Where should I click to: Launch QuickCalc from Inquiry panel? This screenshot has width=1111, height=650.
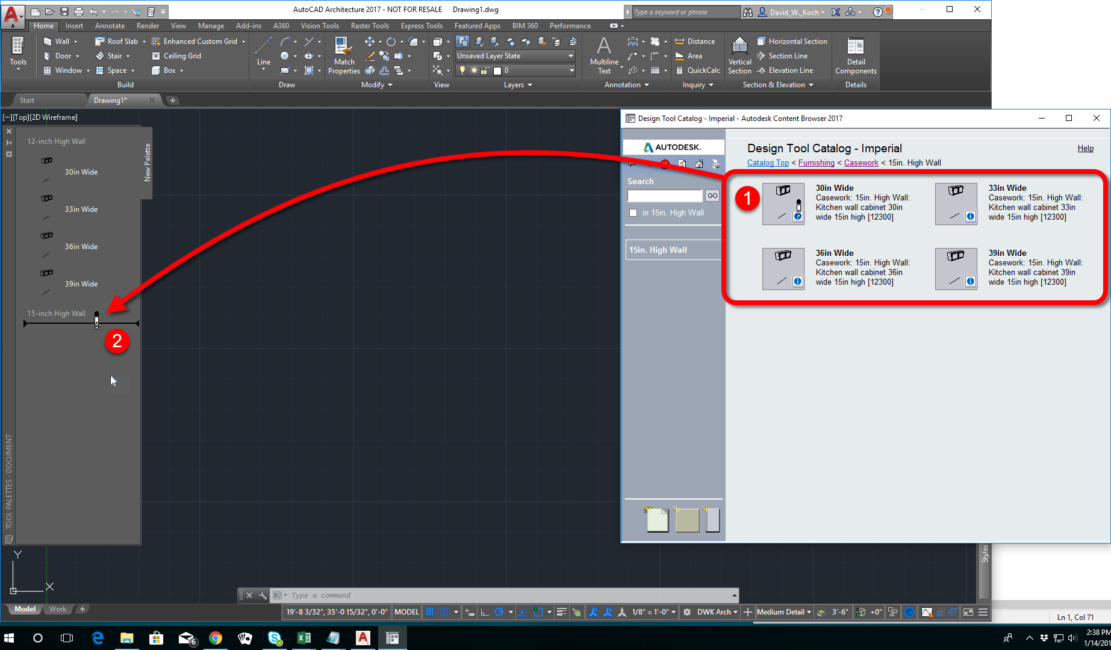click(697, 70)
